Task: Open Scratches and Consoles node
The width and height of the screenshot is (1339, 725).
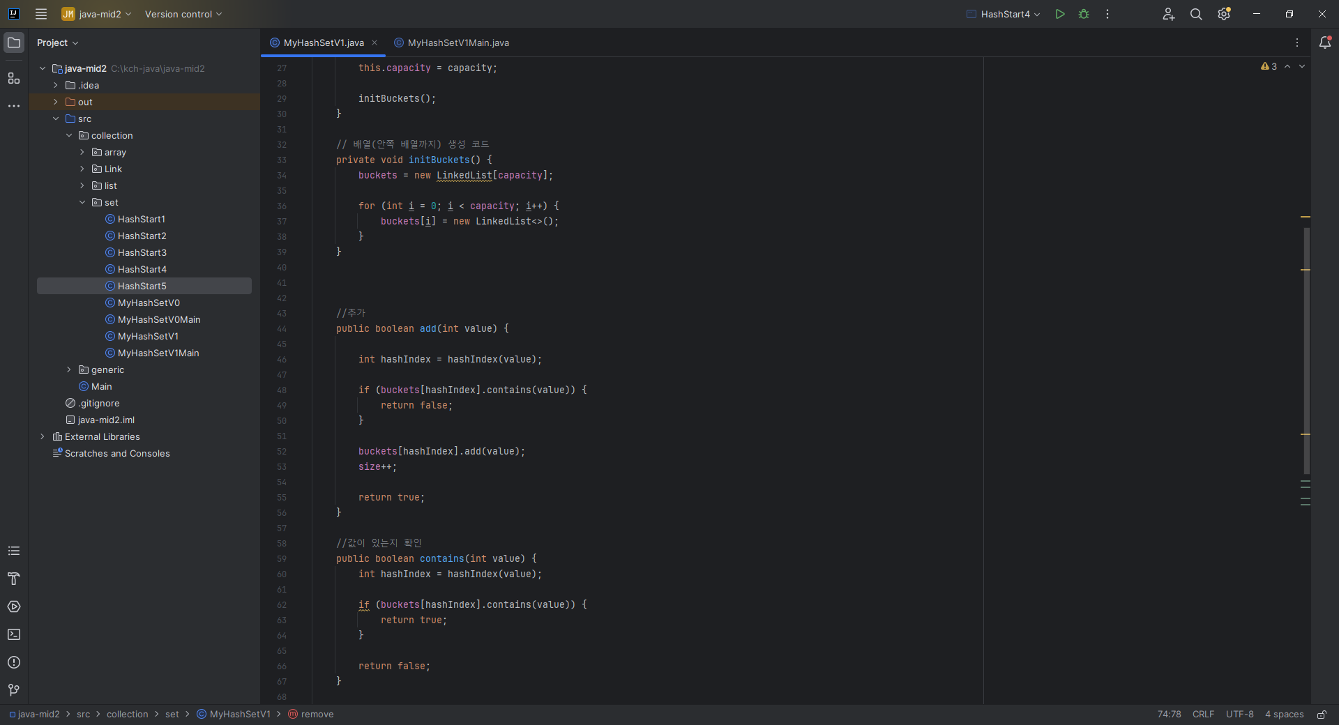Action: click(x=117, y=453)
